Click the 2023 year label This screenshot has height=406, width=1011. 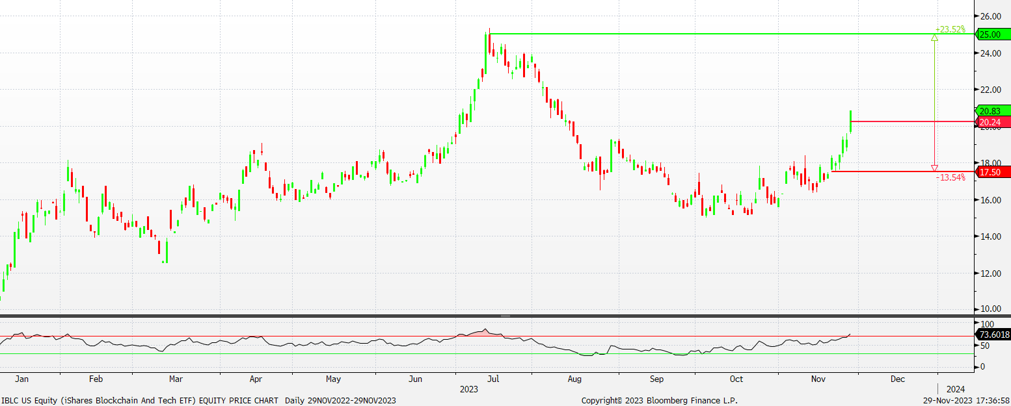click(468, 390)
